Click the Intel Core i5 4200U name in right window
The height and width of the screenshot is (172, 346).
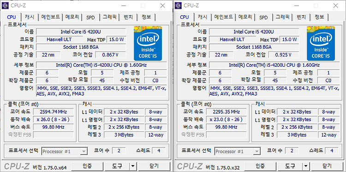click(x=254, y=32)
